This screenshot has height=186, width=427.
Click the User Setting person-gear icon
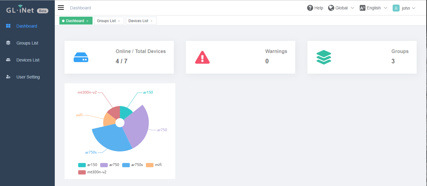[8, 77]
